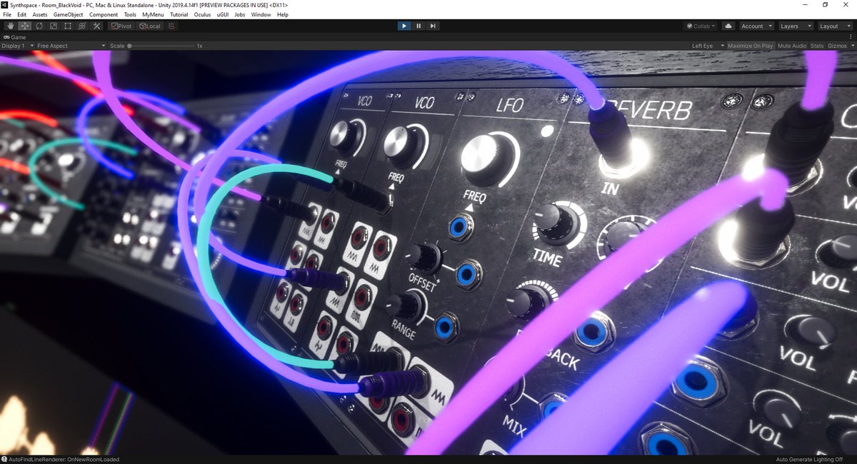Click the Scale slider handle
857x464 pixels.
click(129, 46)
